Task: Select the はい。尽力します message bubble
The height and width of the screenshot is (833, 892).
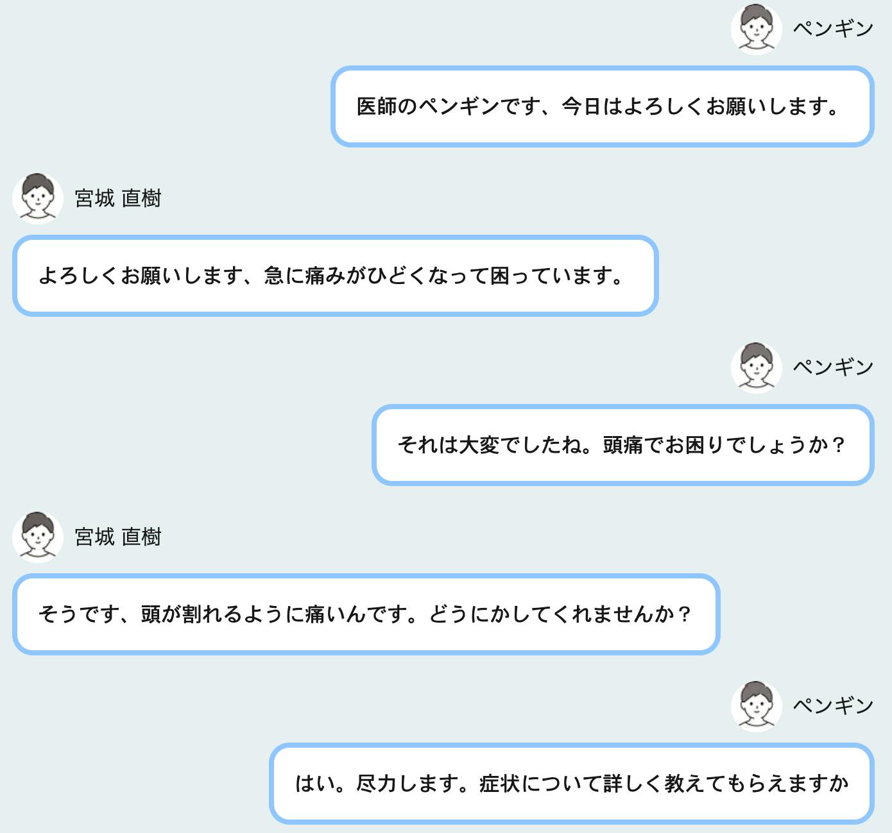Action: coord(572,784)
